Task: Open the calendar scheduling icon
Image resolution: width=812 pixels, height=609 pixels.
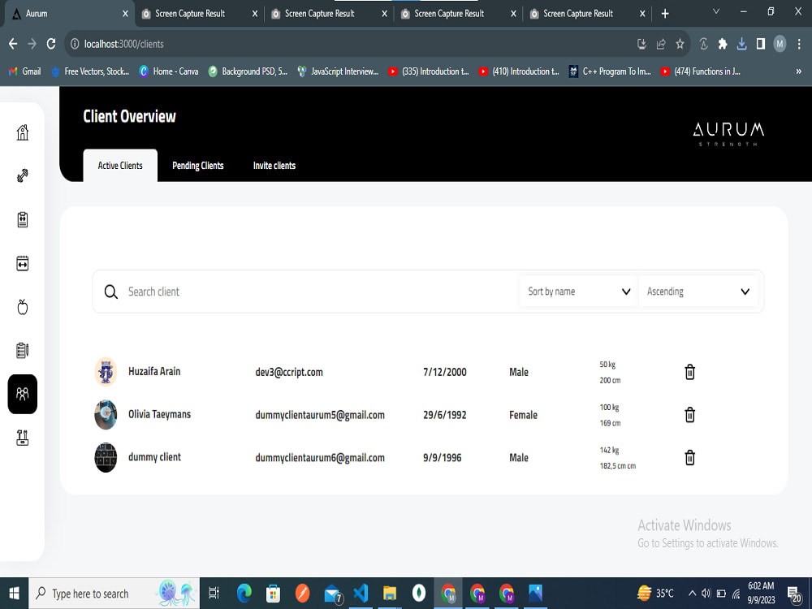Action: tap(23, 263)
